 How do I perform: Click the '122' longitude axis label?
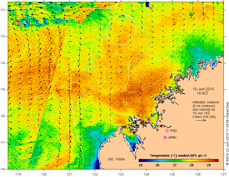[95, 174]
